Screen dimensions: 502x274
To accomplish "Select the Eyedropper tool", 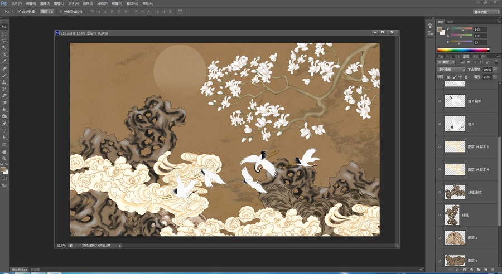I will click(x=4, y=61).
